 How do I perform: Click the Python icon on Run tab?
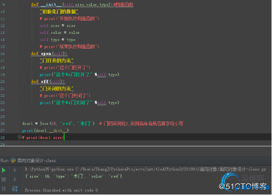coord(13,160)
